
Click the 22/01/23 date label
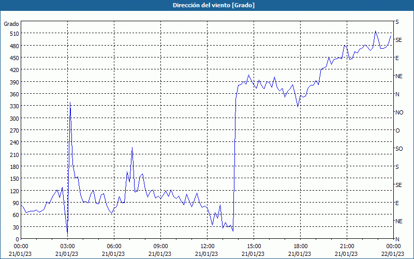pyautogui.click(x=393, y=254)
